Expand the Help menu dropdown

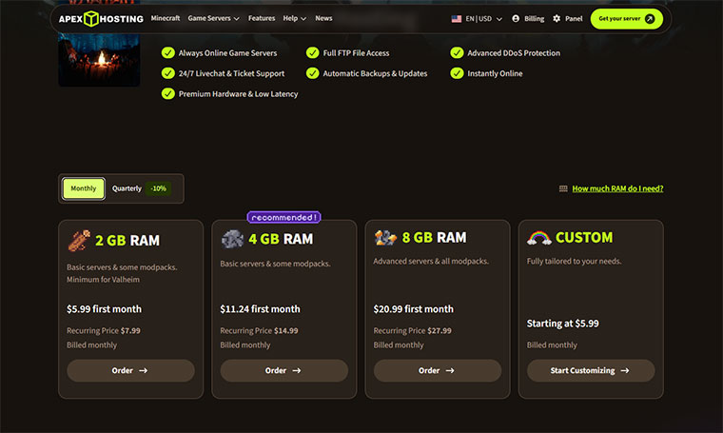295,18
